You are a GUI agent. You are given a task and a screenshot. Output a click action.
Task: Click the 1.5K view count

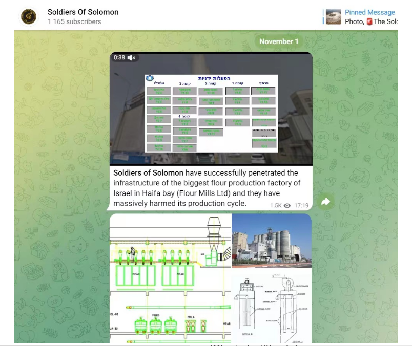pos(276,206)
